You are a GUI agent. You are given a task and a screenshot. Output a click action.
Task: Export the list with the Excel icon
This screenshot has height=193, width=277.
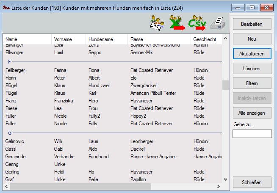(x=177, y=23)
